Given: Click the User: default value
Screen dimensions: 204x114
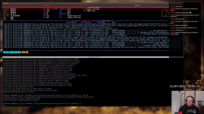Looking at the screenshot, I should point(13,12).
